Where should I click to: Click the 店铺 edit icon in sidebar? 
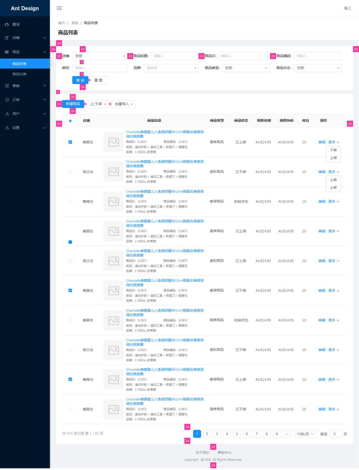click(7, 38)
